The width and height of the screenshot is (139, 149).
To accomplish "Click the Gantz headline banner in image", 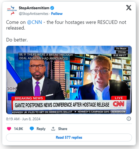I will tap(62, 105).
